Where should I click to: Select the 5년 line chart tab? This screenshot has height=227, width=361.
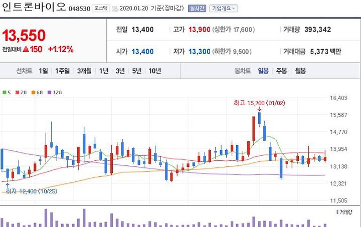(137, 71)
